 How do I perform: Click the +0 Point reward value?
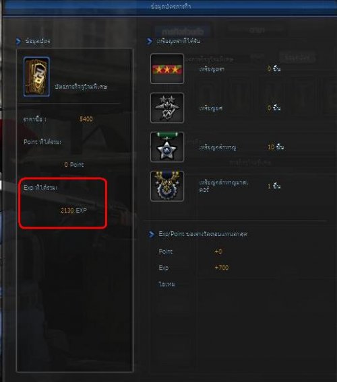218,251
